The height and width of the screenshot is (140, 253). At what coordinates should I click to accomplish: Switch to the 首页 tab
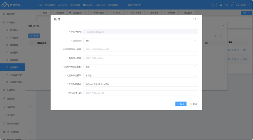(x=43, y=13)
